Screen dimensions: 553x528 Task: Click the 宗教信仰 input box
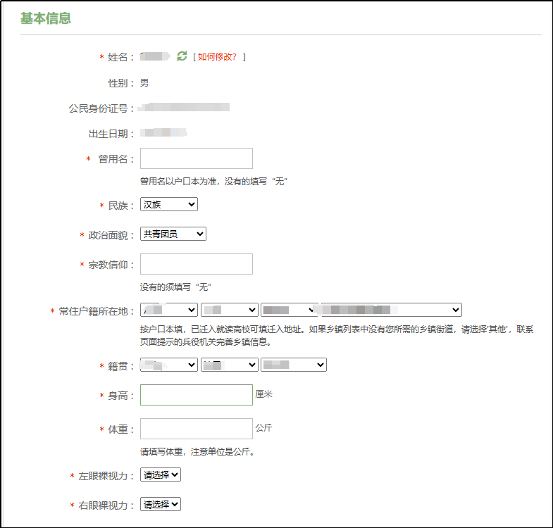point(197,264)
